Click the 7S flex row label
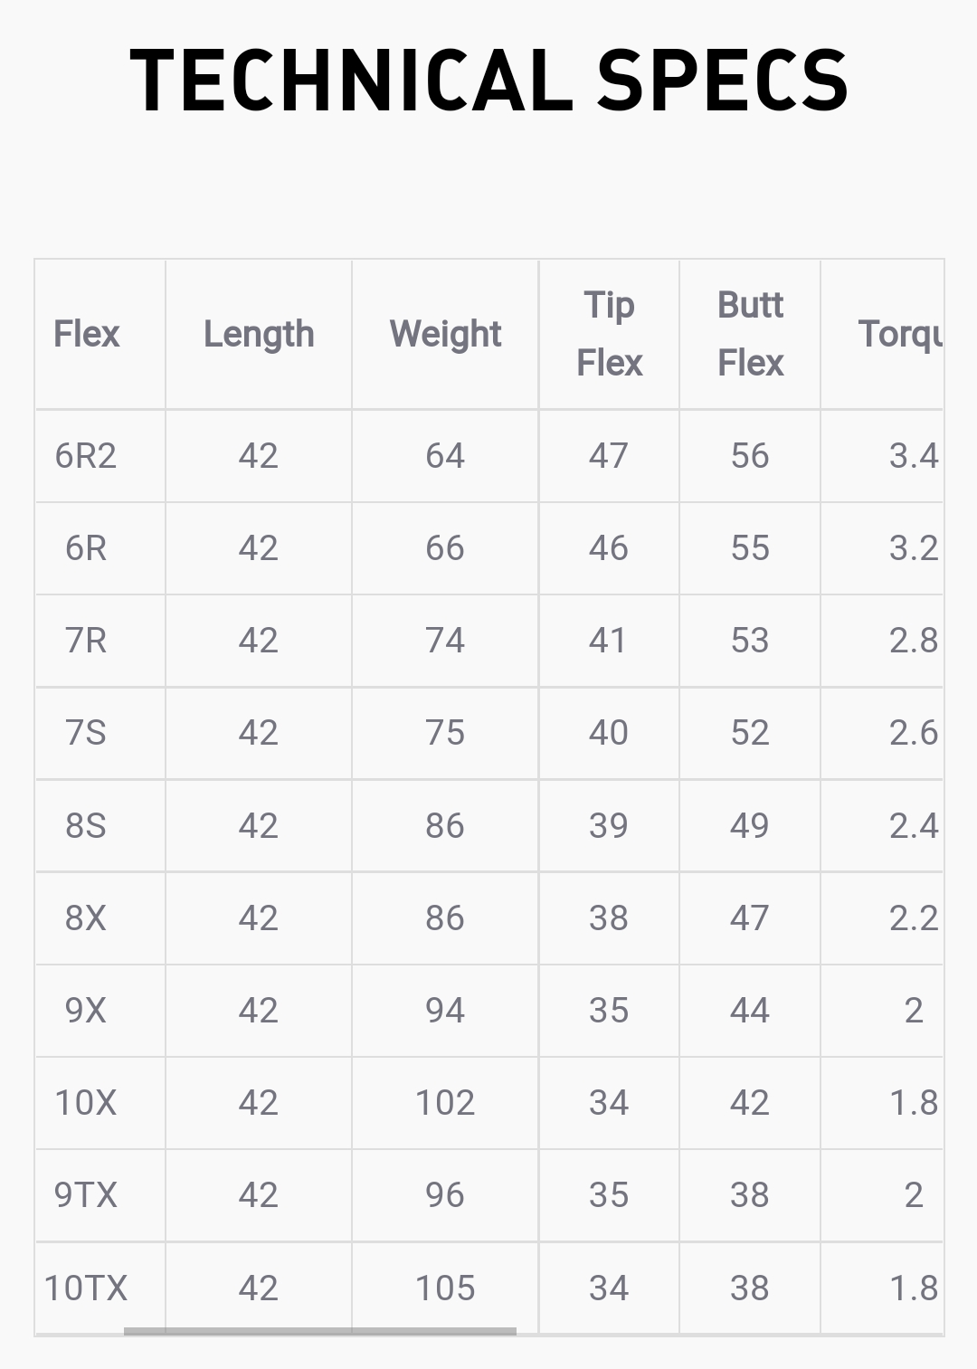The height and width of the screenshot is (1369, 977). pos(86,733)
